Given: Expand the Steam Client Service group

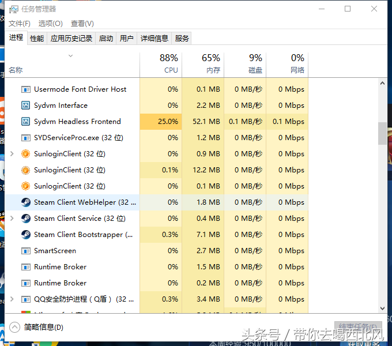Looking at the screenshot, I should (x=12, y=219).
